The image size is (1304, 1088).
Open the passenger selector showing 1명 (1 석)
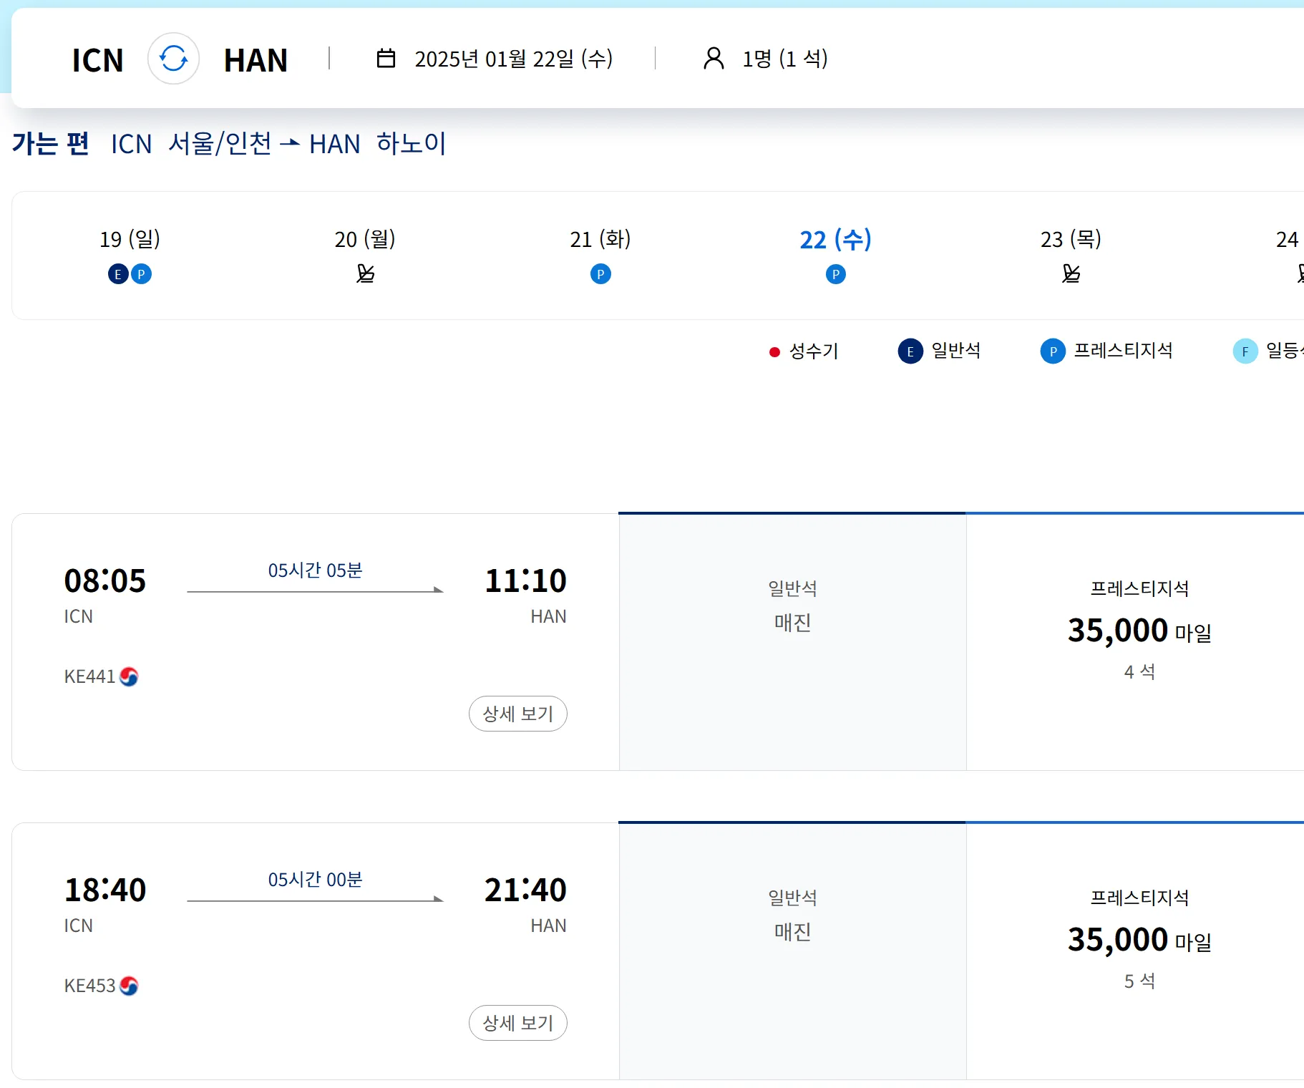784,59
